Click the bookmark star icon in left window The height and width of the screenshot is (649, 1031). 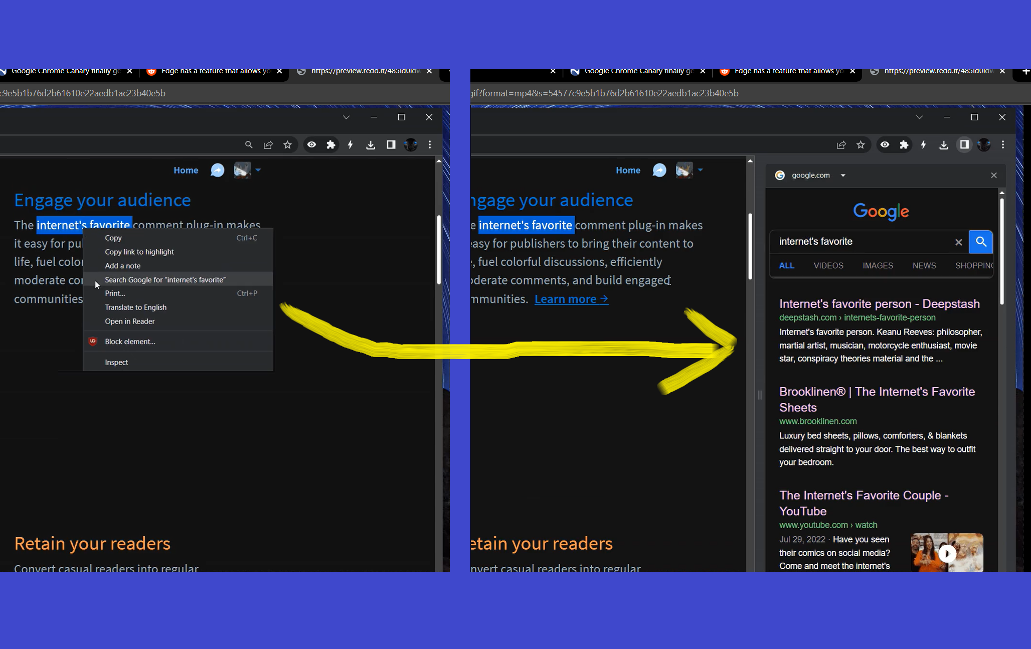[x=287, y=145]
